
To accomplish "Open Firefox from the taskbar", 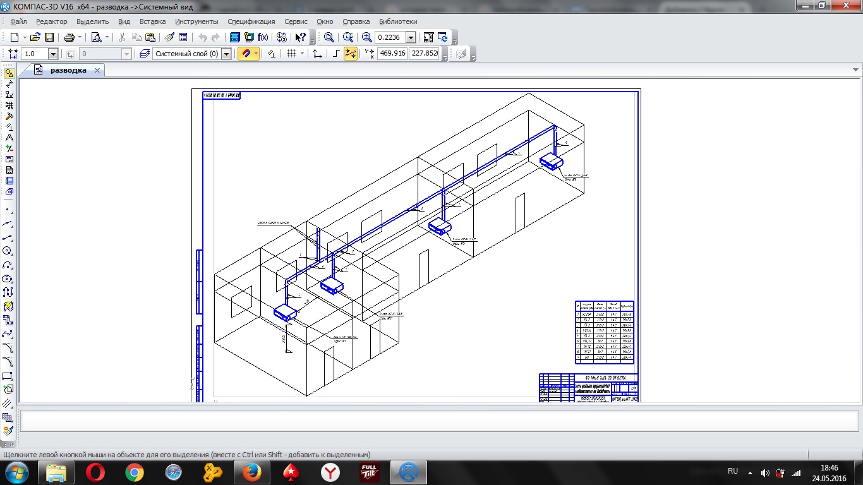I will pos(251,472).
